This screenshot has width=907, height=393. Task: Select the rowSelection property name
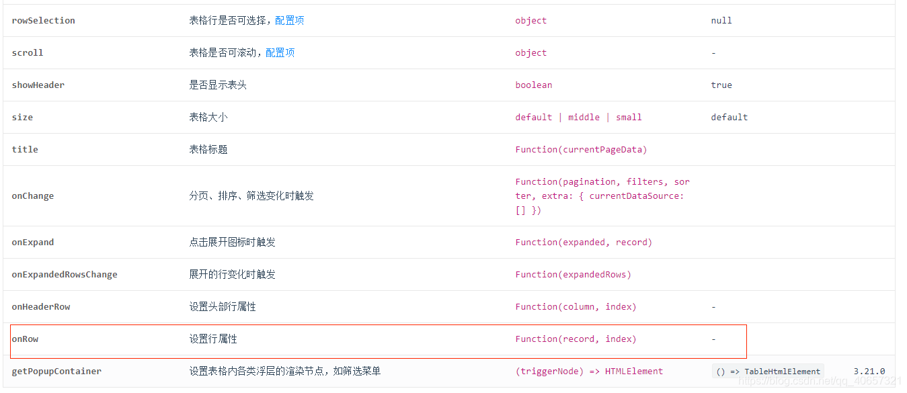pos(43,20)
